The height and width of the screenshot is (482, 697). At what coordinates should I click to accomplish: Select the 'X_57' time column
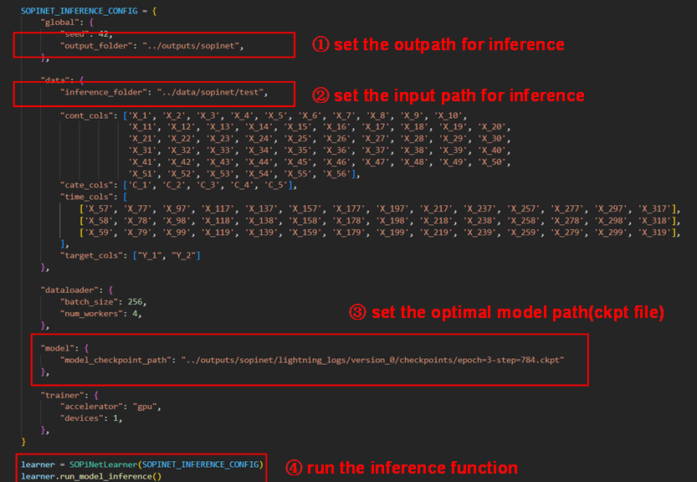(x=99, y=208)
